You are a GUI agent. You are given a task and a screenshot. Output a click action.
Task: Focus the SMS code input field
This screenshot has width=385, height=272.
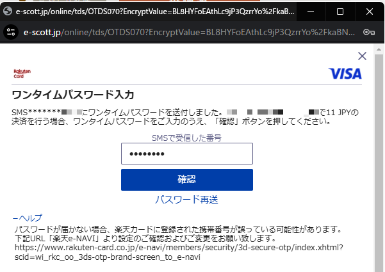pos(187,154)
